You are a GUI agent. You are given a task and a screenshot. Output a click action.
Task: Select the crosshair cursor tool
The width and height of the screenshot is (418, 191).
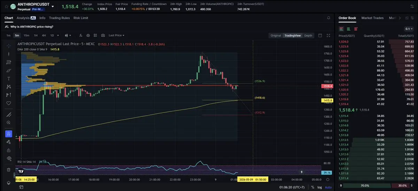point(9,46)
